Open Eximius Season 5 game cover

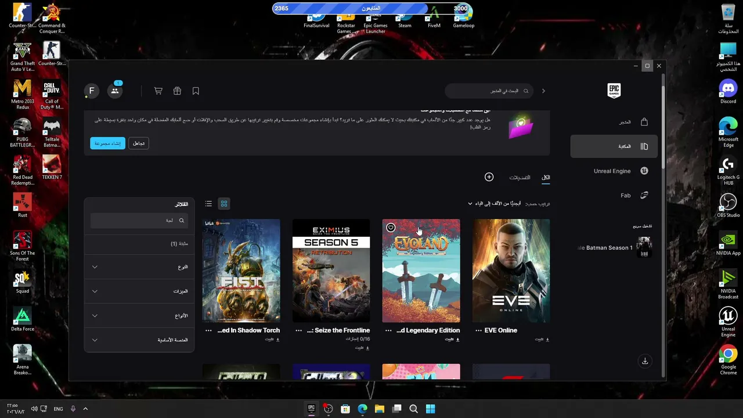pyautogui.click(x=331, y=271)
